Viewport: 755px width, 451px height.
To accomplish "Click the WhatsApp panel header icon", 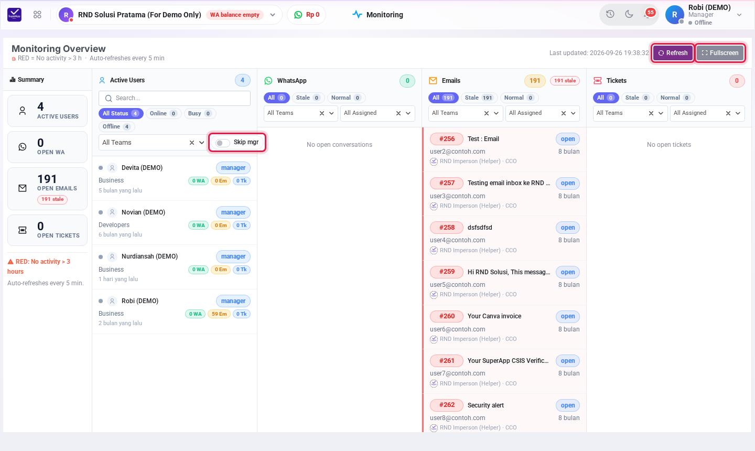I will 268,81.
